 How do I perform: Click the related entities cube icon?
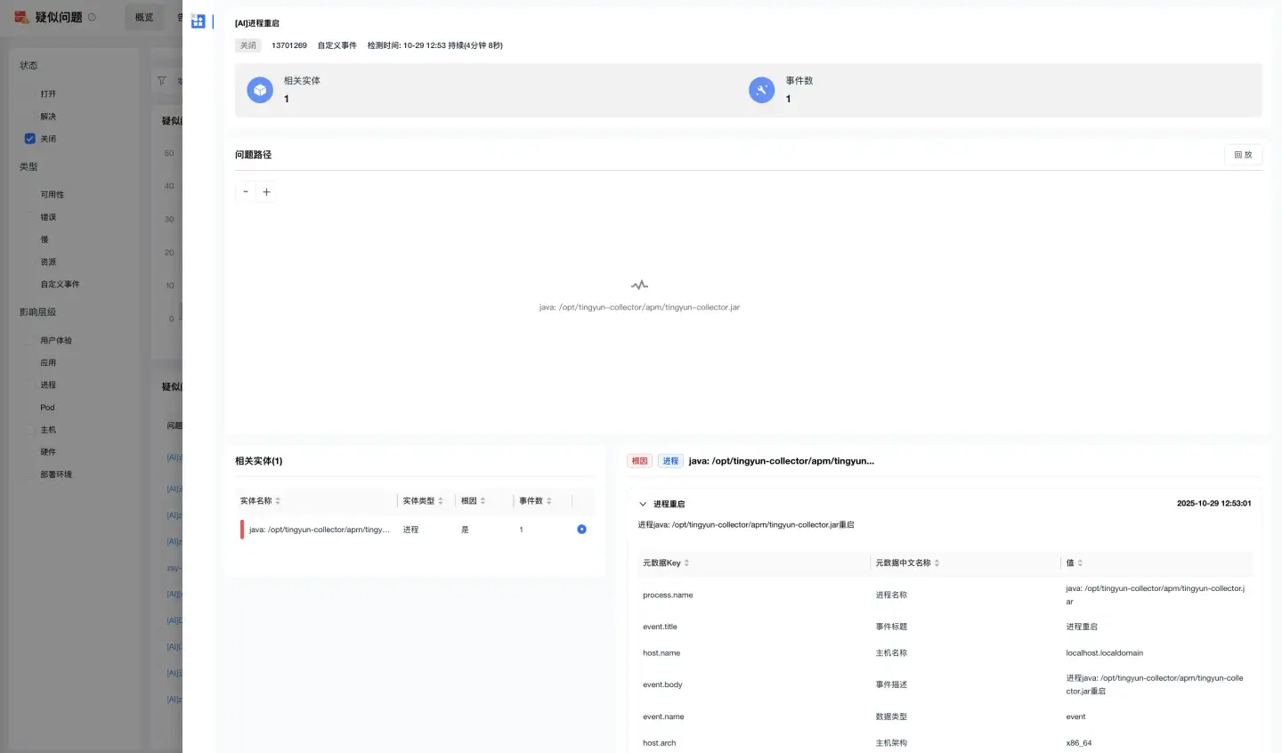[260, 90]
